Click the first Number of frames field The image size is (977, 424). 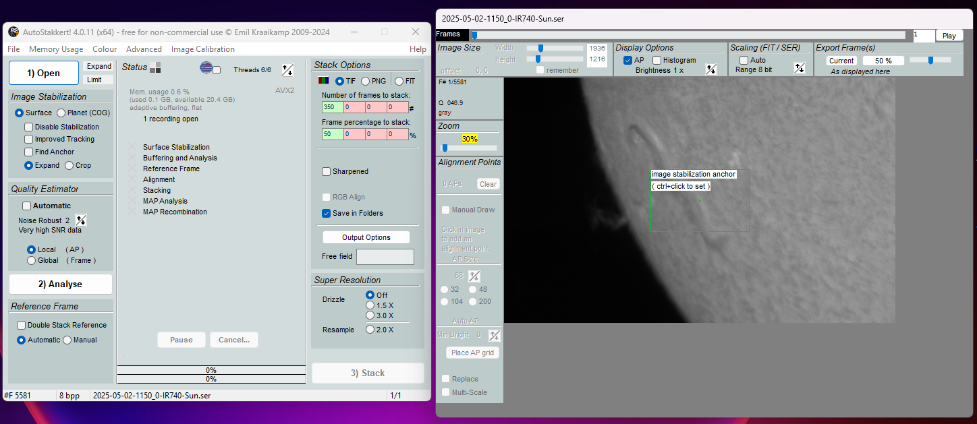[x=333, y=107]
